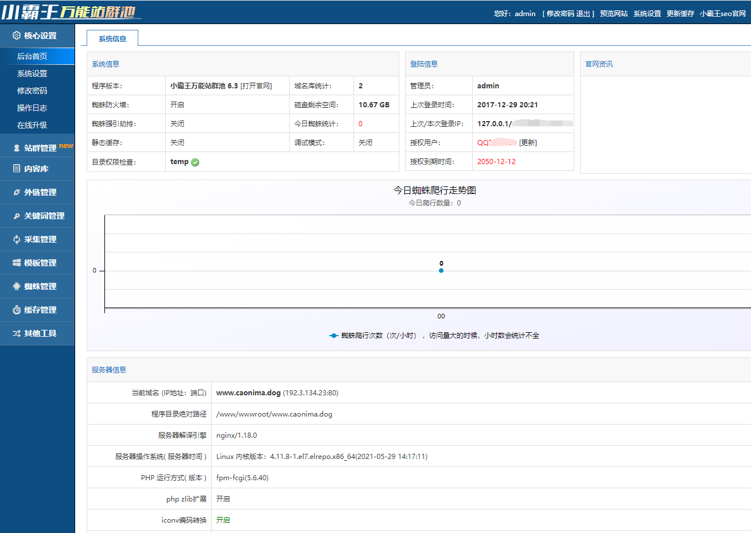Click the timer icon beside 缓存管理
The height and width of the screenshot is (533, 751).
[17, 310]
